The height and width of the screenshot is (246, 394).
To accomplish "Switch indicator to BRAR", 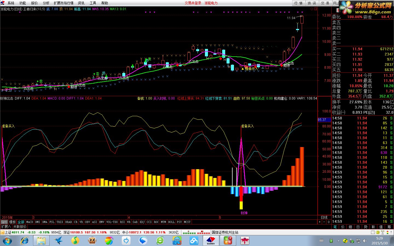I will (68, 222).
